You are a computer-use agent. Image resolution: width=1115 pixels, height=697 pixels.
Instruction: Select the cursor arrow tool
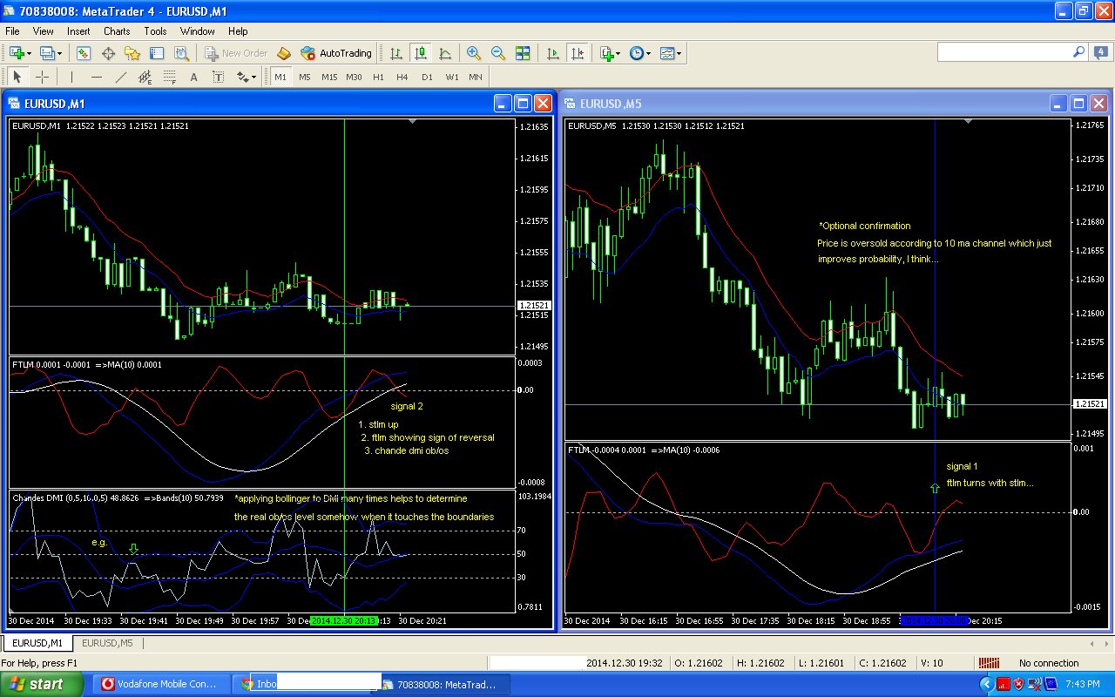tap(17, 77)
